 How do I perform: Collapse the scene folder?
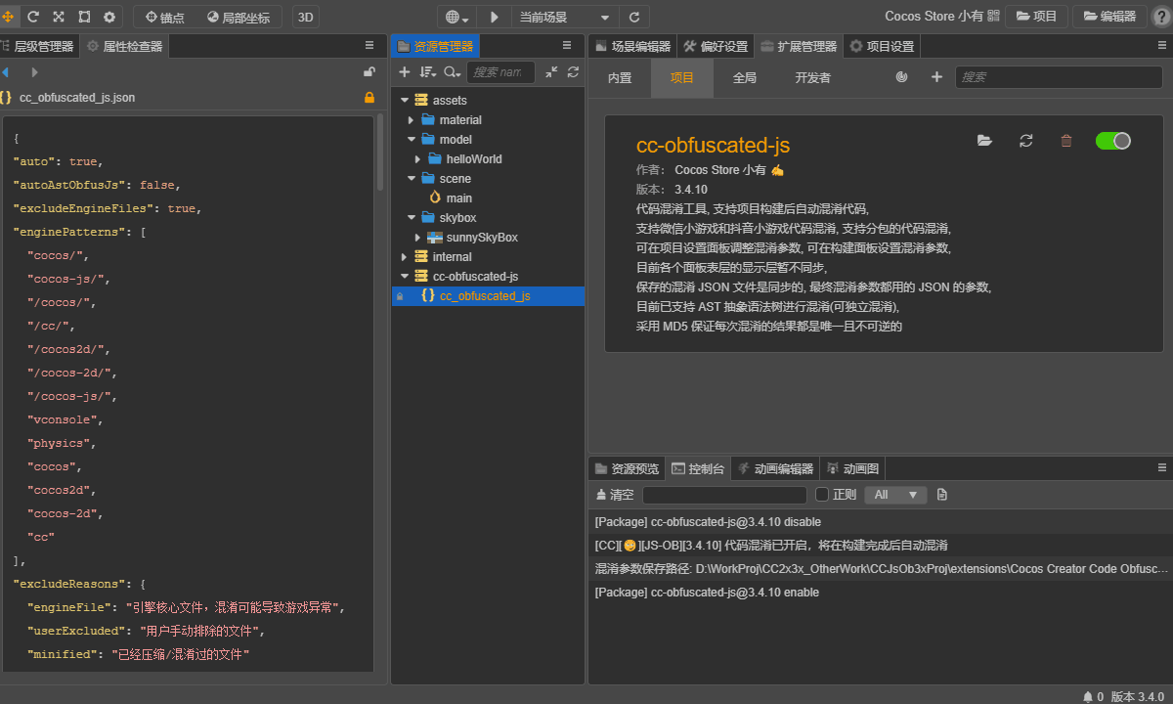click(412, 179)
